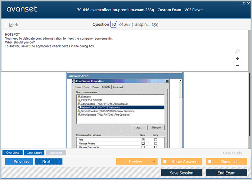Viewport: 252px width, 180px height.
Task: Click Save Session
Action: (181, 173)
